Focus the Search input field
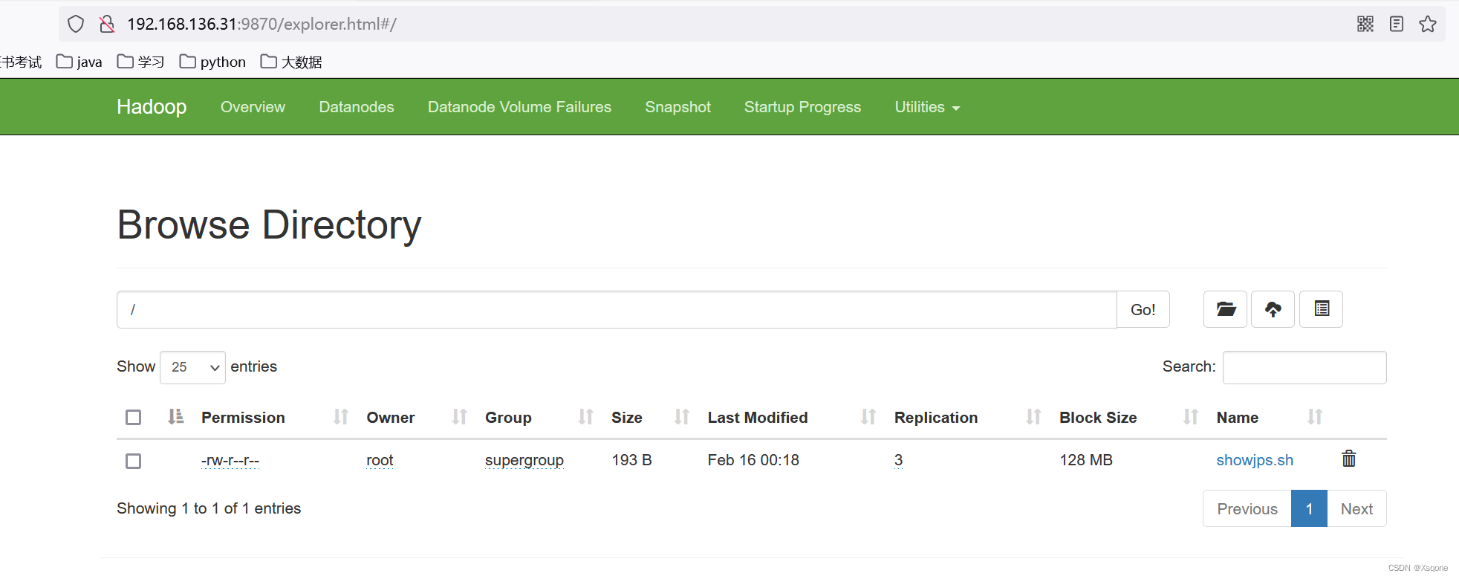The image size is (1459, 579). 1304,367
